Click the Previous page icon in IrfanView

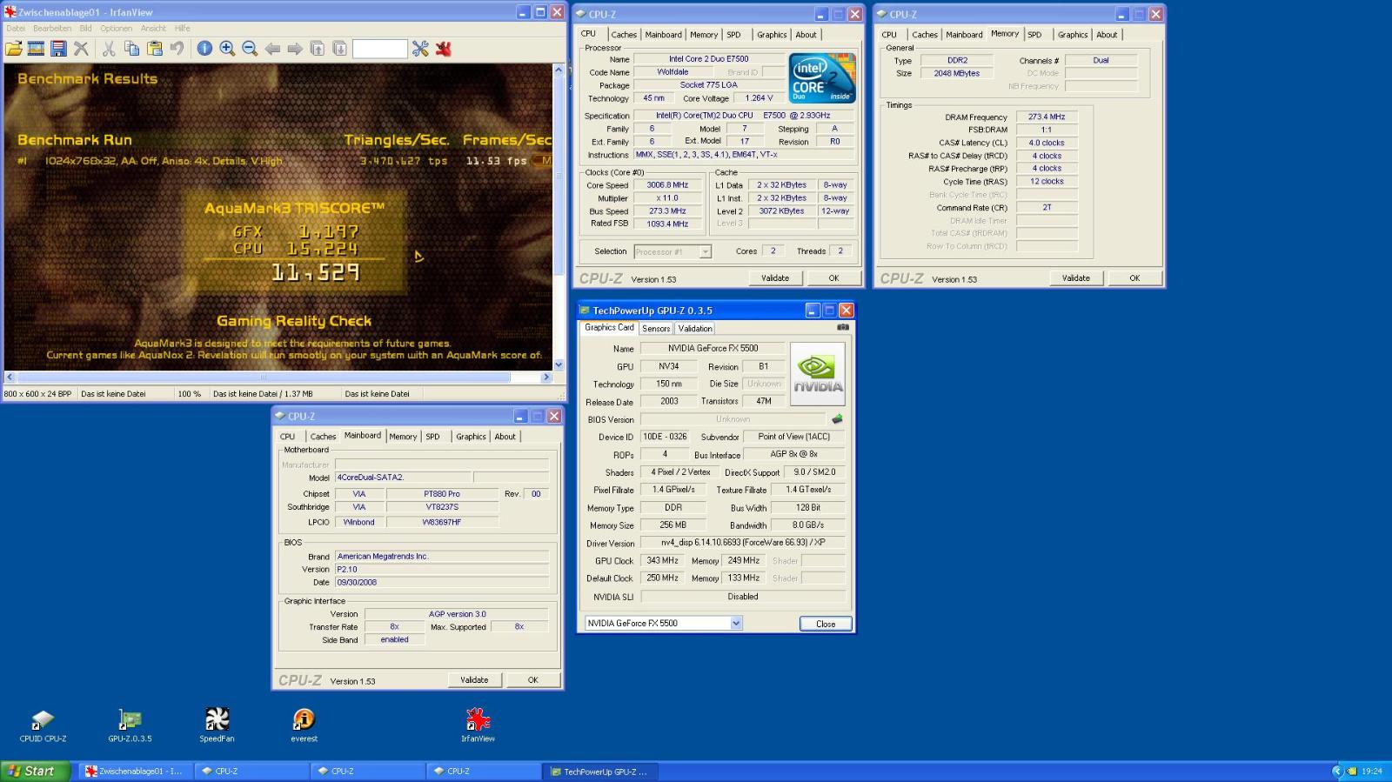click(318, 49)
